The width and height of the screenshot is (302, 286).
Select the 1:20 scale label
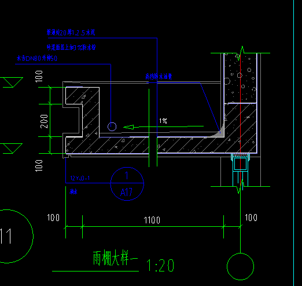click(160, 266)
